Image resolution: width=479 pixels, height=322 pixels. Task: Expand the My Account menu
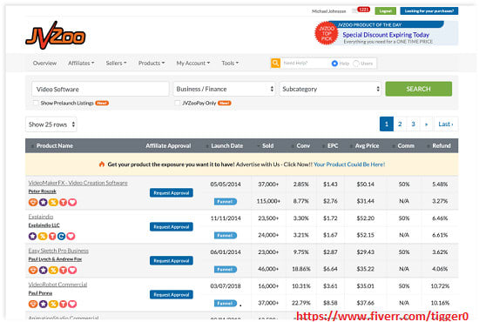(x=193, y=64)
